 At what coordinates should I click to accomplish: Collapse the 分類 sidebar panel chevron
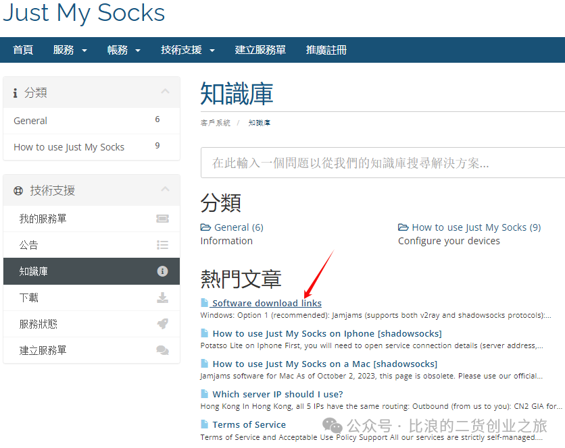pos(165,91)
